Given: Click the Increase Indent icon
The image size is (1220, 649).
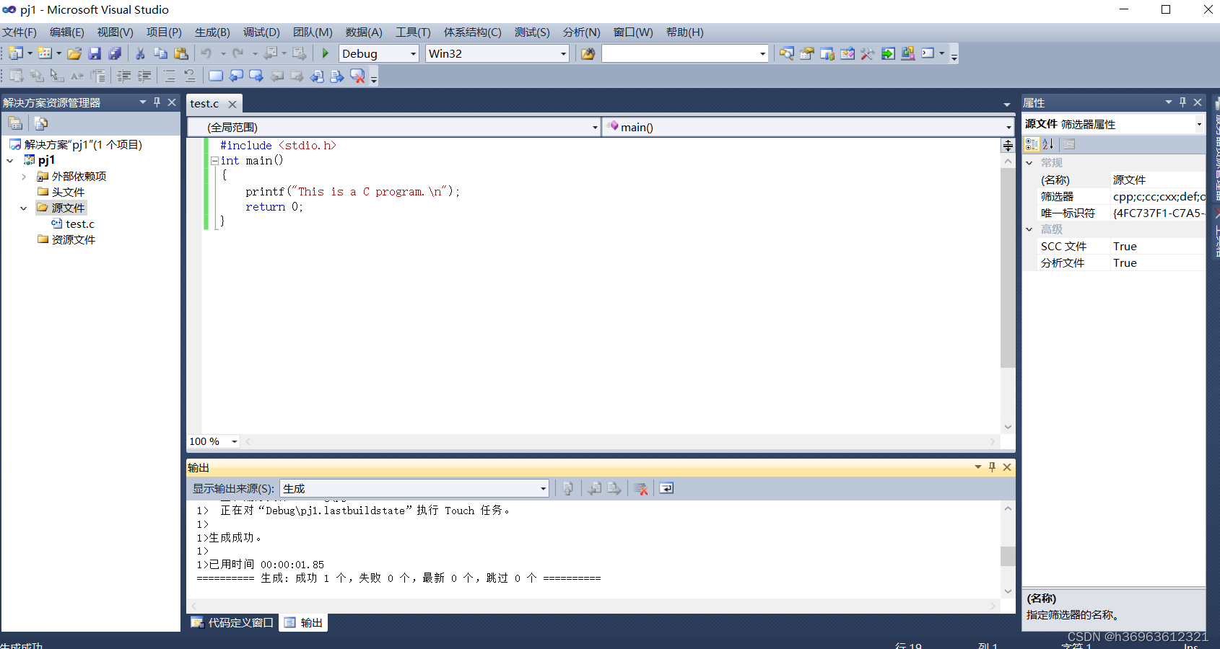Looking at the screenshot, I should pos(144,76).
